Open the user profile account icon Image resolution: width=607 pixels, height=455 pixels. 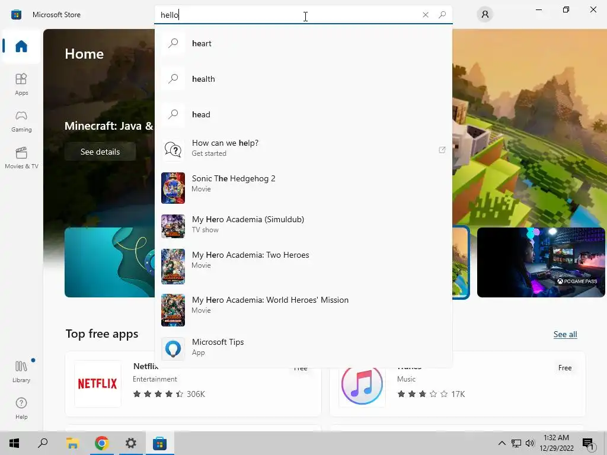(485, 15)
